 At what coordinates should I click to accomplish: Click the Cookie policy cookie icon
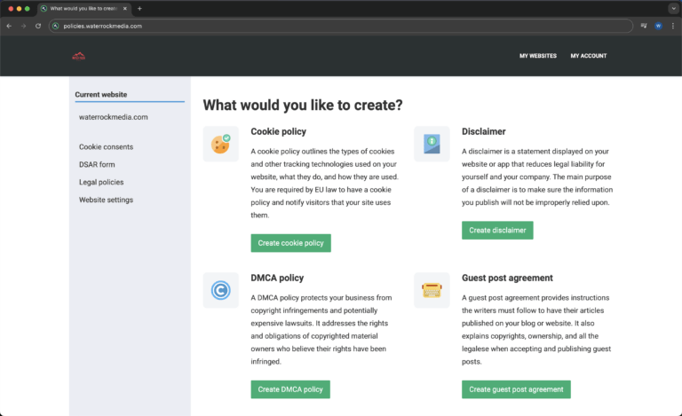pos(220,145)
